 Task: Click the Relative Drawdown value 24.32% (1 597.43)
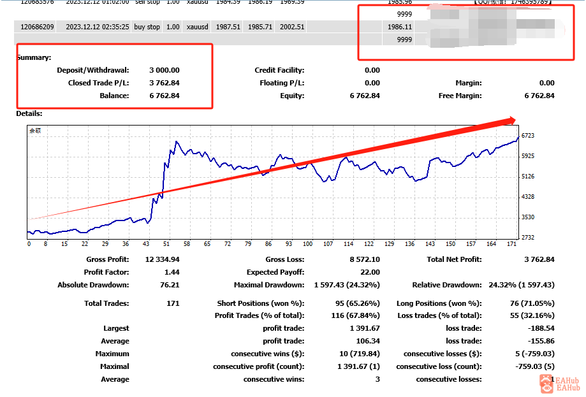click(522, 285)
